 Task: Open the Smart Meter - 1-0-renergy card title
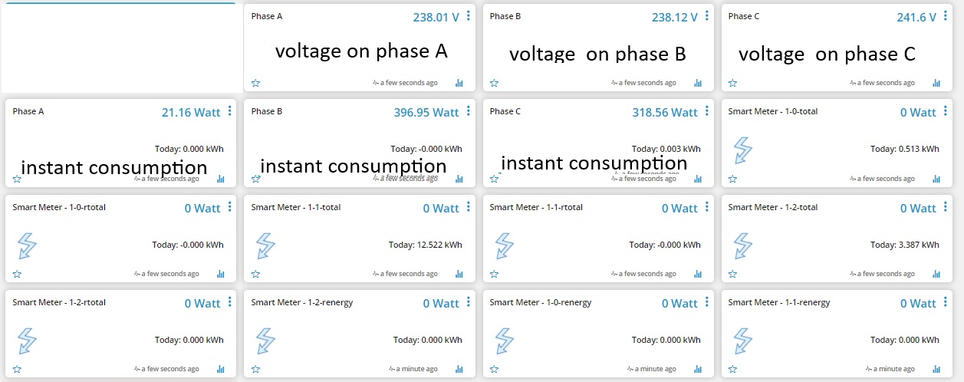[x=541, y=302]
